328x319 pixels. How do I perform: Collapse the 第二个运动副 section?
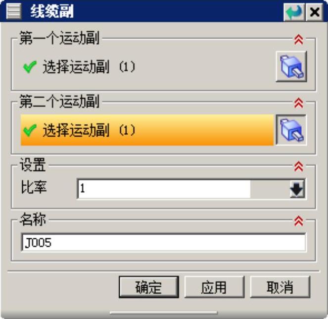298,103
